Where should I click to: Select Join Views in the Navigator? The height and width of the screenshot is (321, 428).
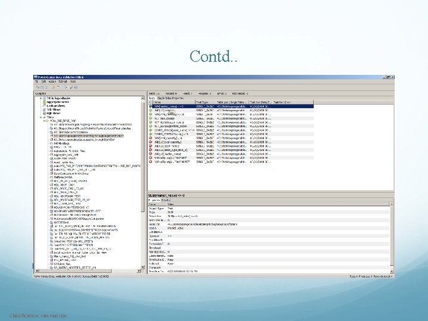pyautogui.click(x=53, y=109)
